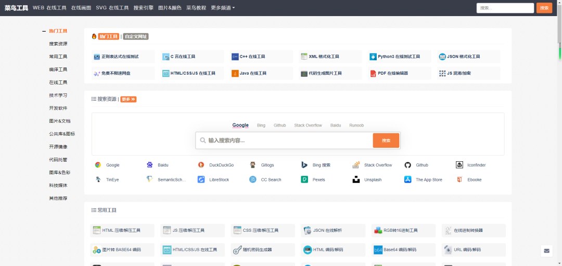This screenshot has width=562, height=266.
Task: Select the Bing search engine tab
Action: click(261, 125)
